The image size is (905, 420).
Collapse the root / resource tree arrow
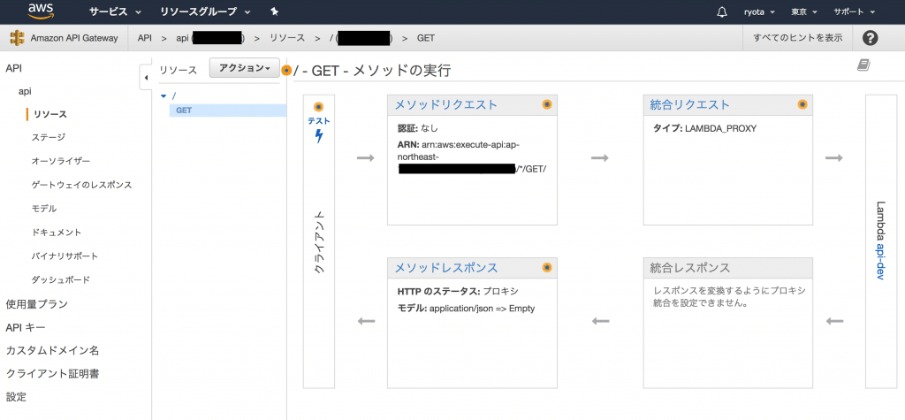click(164, 95)
